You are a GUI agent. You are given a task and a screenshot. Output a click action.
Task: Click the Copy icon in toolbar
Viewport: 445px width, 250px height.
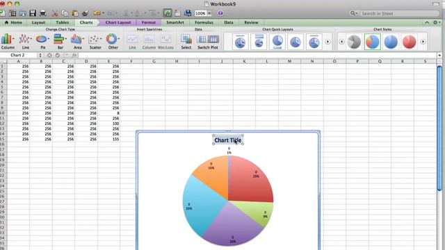pyautogui.click(x=65, y=13)
